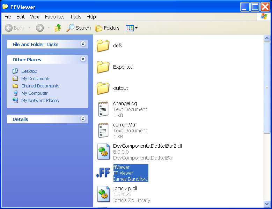Select the 'defs' folder name
This screenshot has height=209, width=272.
click(117, 46)
